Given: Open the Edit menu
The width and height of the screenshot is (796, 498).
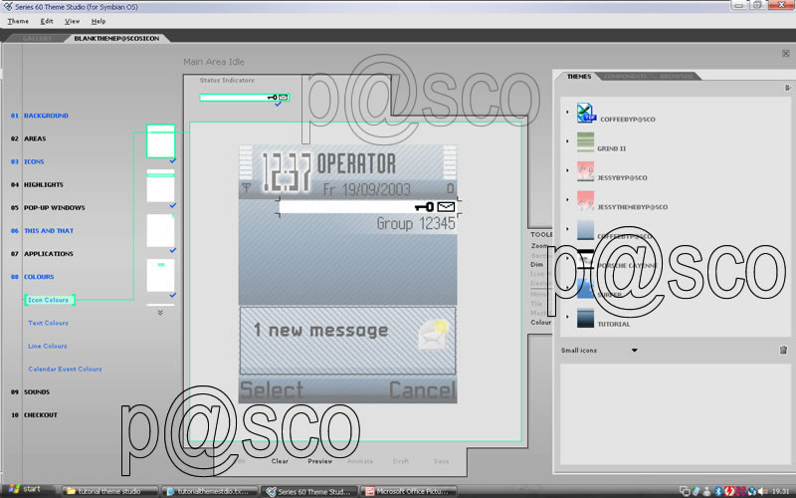Looking at the screenshot, I should (47, 21).
